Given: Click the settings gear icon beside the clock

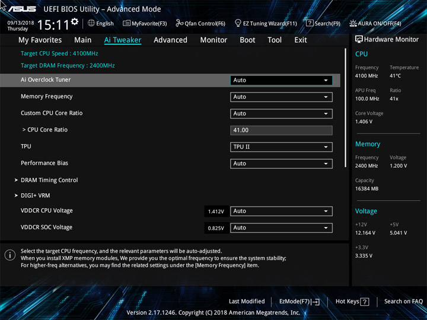Looking at the screenshot, I should click(x=75, y=21).
